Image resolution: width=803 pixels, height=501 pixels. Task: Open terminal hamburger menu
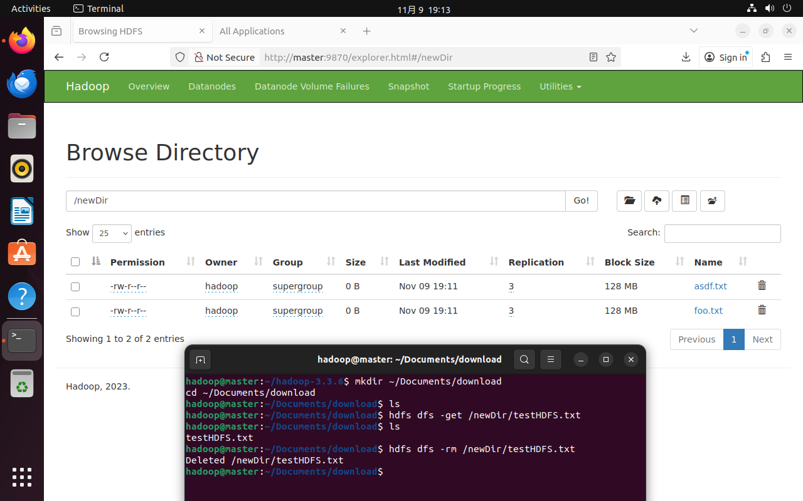551,359
